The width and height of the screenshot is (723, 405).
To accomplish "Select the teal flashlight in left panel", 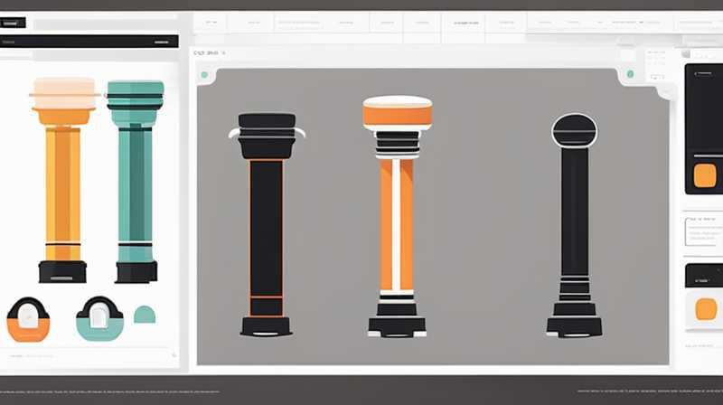I will [136, 181].
